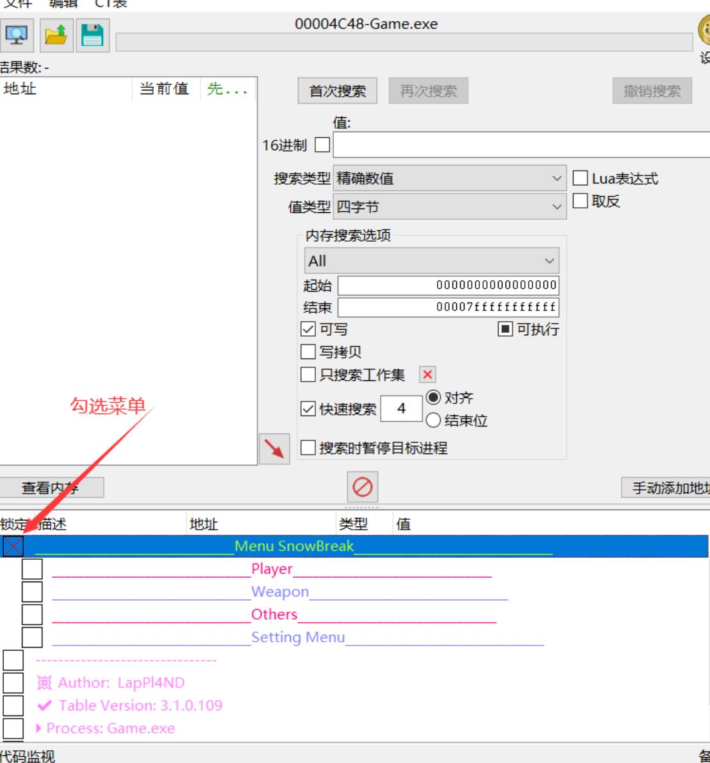
Task: Click the 值 search input field
Action: coord(522,144)
